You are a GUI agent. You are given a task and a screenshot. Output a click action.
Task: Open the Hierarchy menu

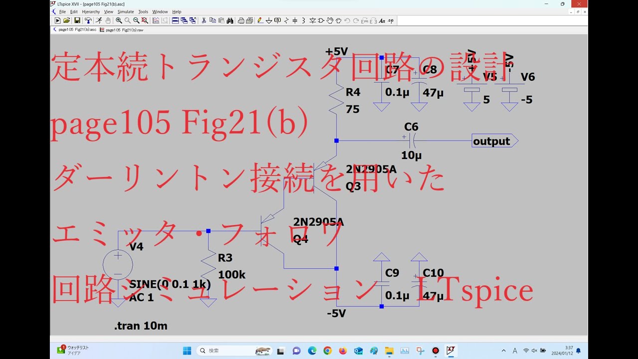(x=91, y=11)
